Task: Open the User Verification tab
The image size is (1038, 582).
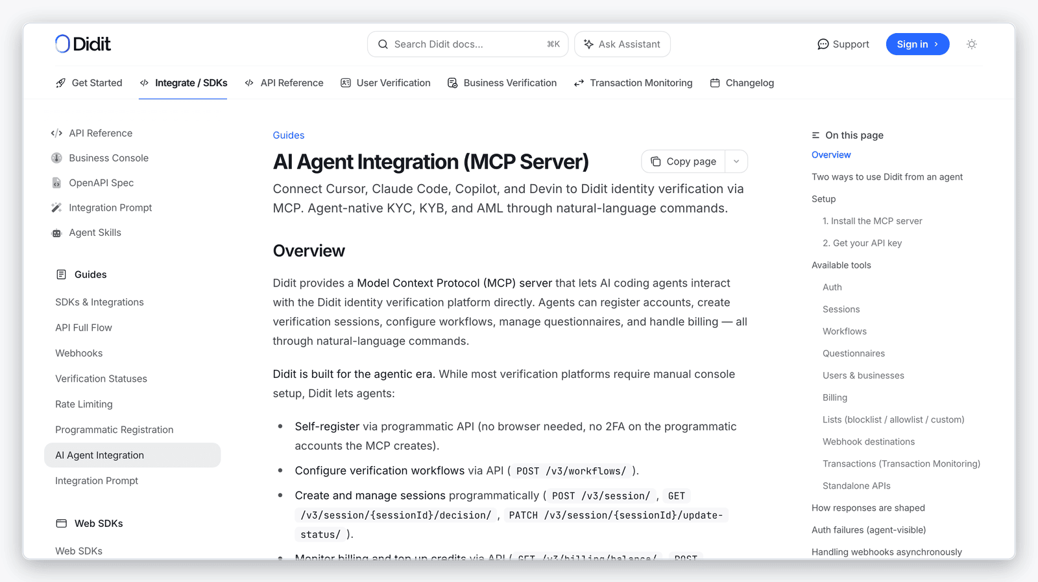Action: click(x=385, y=83)
